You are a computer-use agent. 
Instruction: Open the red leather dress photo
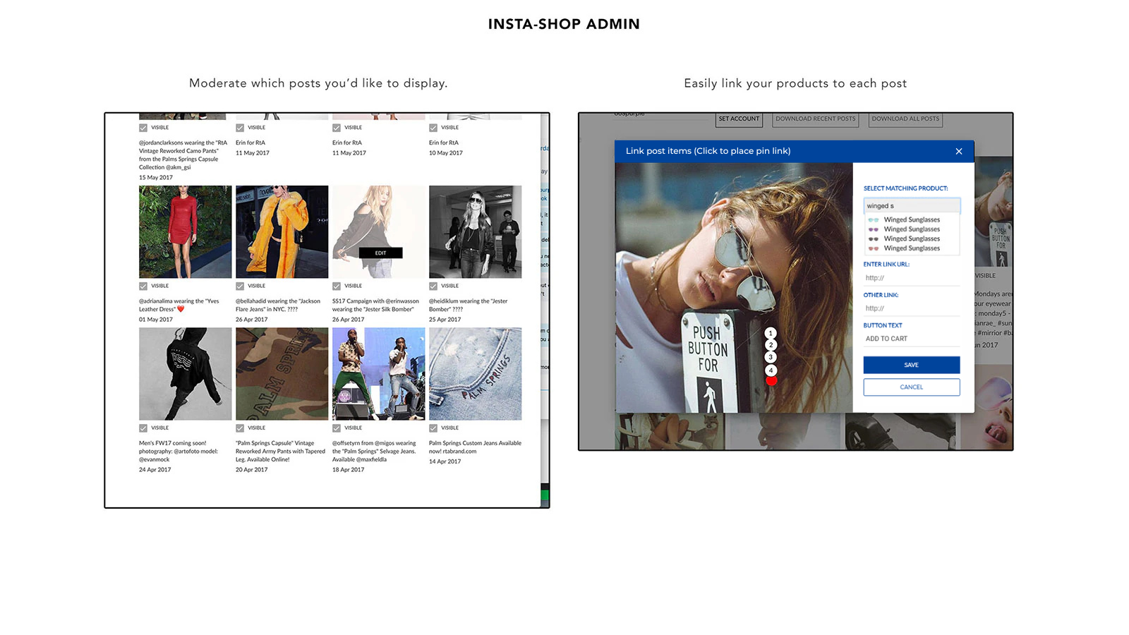click(185, 231)
